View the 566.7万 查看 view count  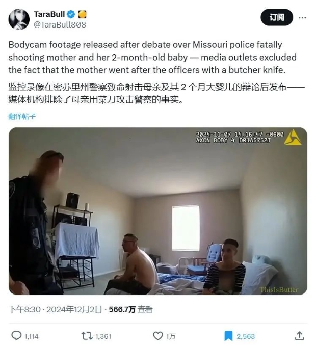pos(130,309)
